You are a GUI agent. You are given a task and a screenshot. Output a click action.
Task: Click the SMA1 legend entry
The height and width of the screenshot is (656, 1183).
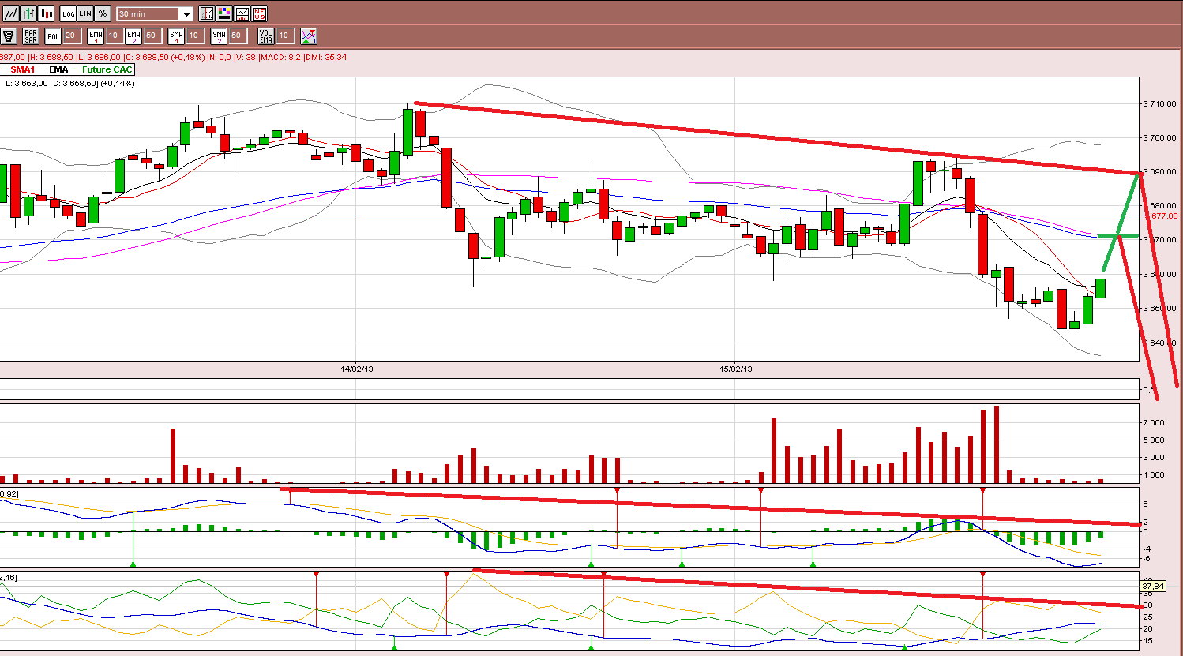[17, 69]
